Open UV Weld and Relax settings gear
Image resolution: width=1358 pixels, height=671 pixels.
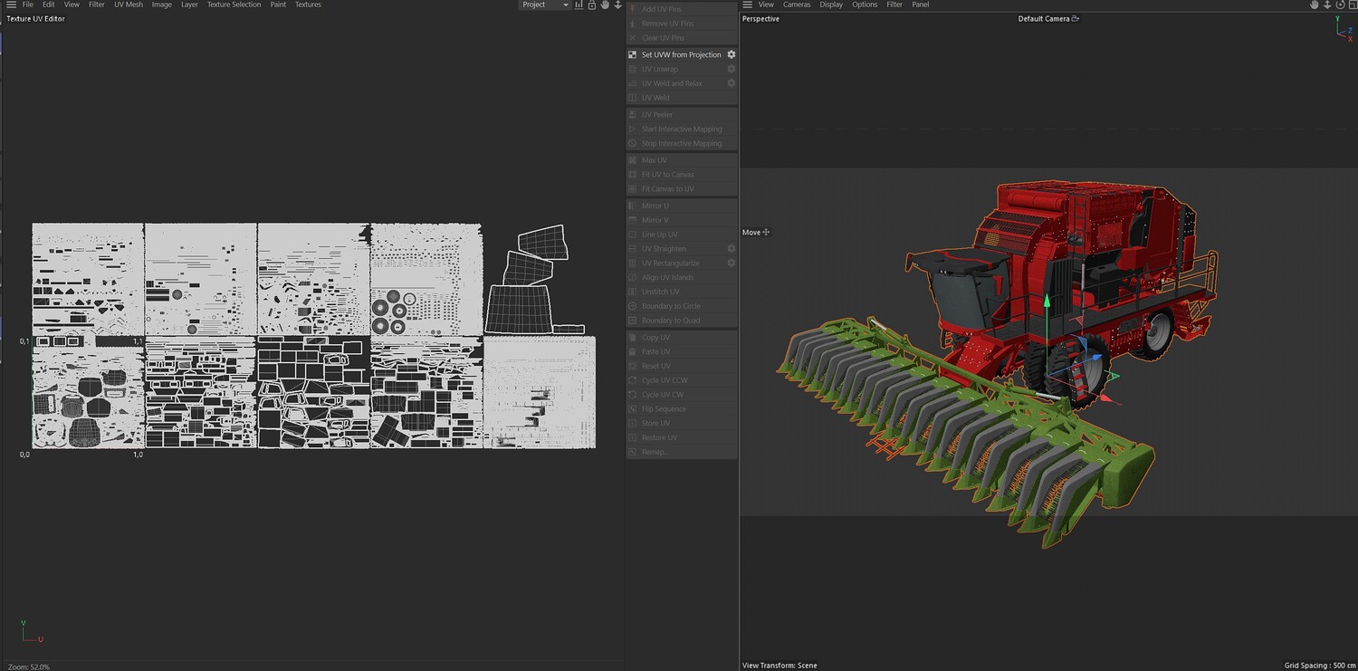tap(732, 83)
